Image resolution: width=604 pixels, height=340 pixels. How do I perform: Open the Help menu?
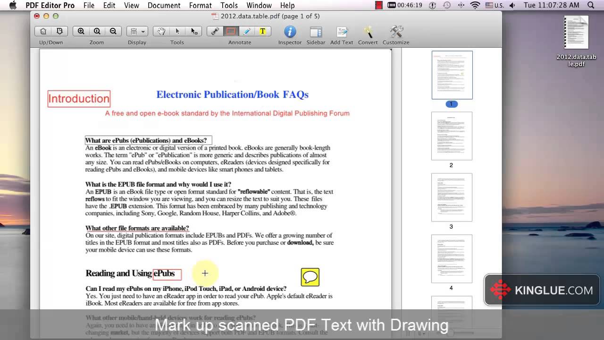click(287, 5)
